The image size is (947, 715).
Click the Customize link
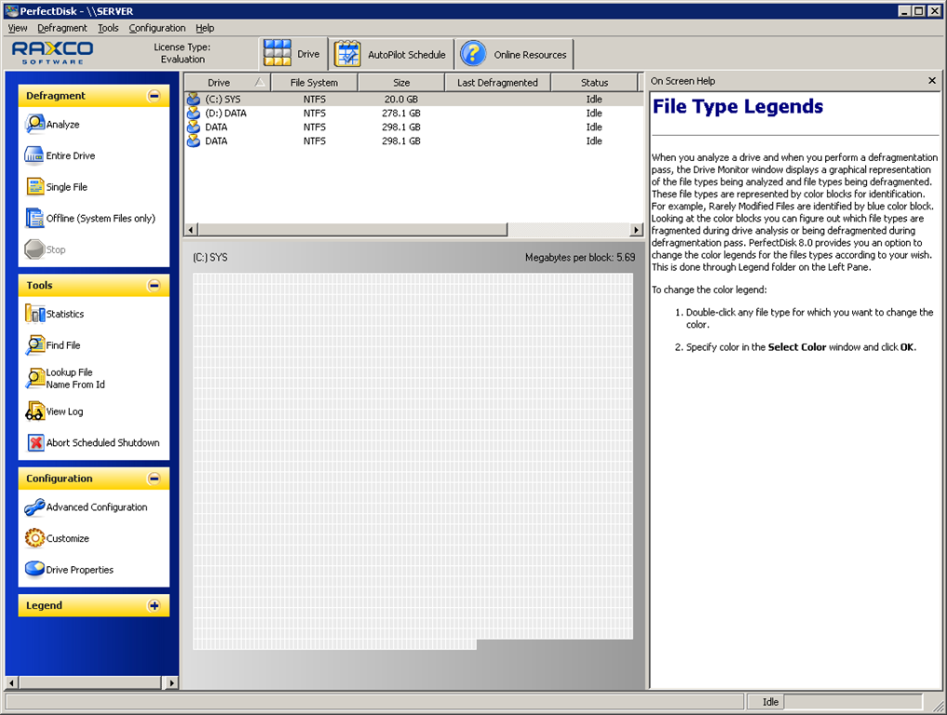[x=68, y=539]
